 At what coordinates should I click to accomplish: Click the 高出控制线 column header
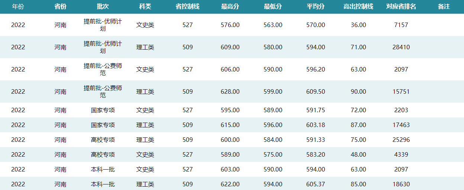(358, 7)
